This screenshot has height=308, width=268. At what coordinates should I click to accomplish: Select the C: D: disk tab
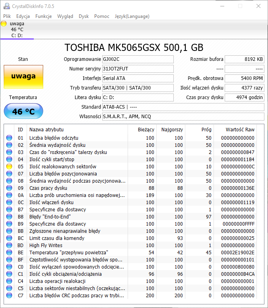tap(17, 29)
